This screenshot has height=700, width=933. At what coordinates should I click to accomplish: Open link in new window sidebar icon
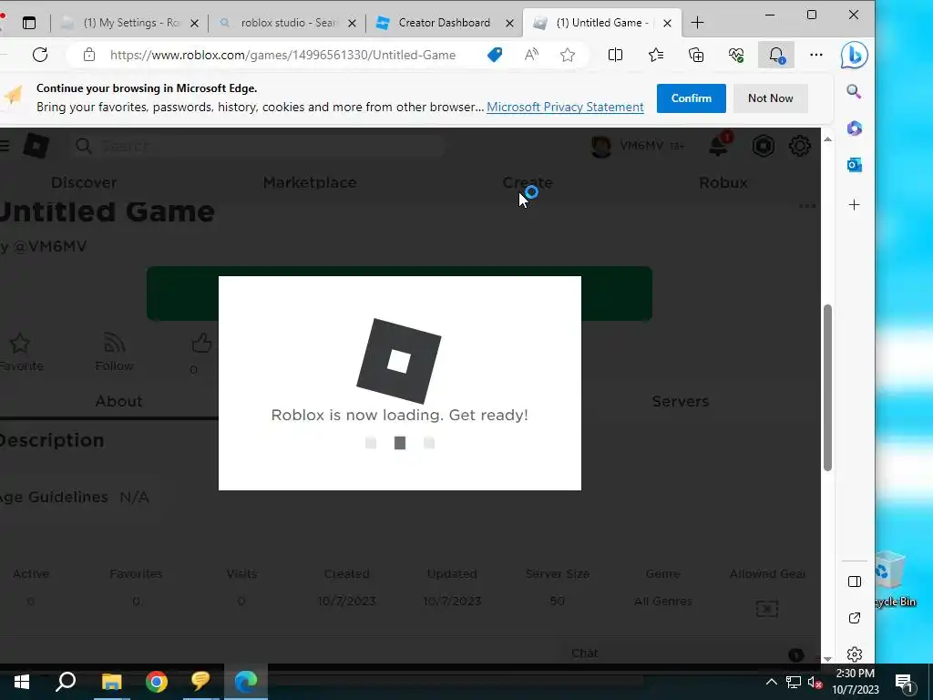[x=855, y=618]
